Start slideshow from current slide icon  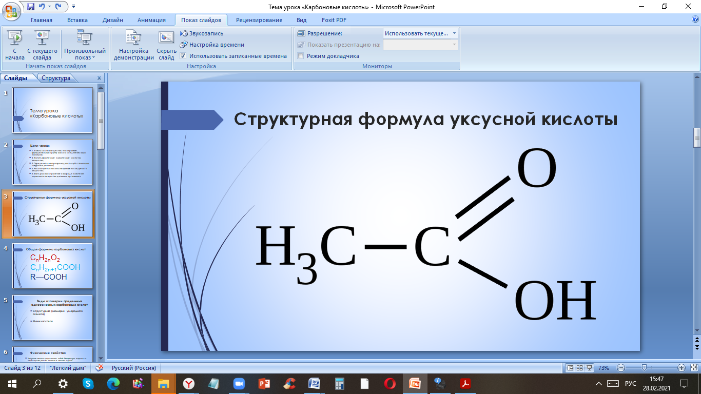[42, 38]
